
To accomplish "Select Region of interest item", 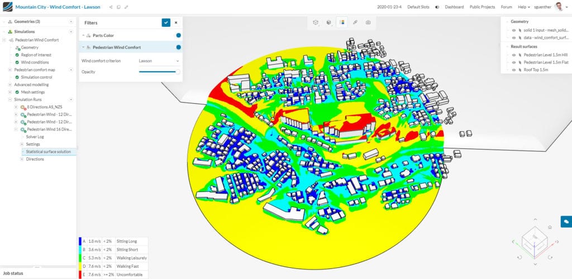I will (36, 55).
